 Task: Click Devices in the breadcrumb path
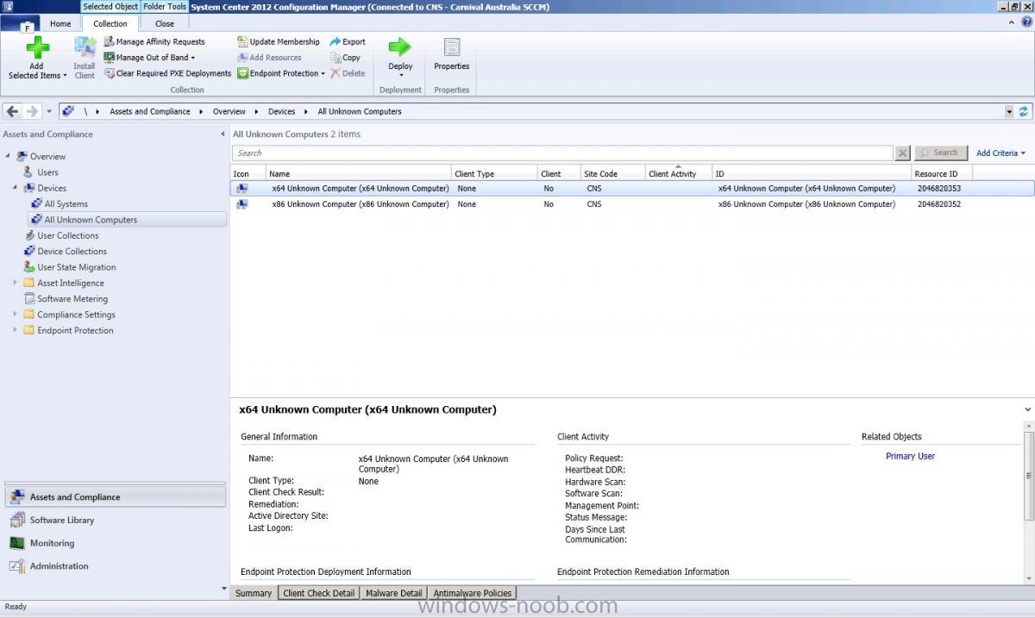coord(282,111)
